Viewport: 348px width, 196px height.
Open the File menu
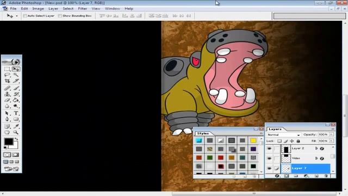(x=13, y=9)
